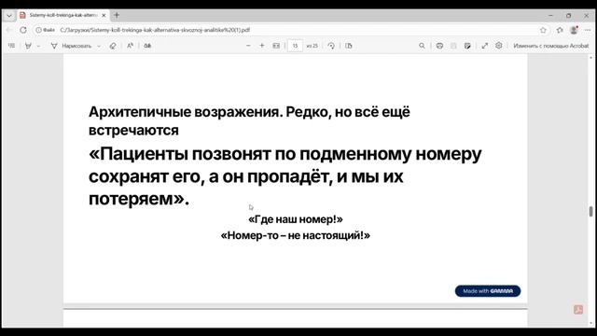Expand highlight color options arrow
The image size is (597, 336).
[x=38, y=46]
